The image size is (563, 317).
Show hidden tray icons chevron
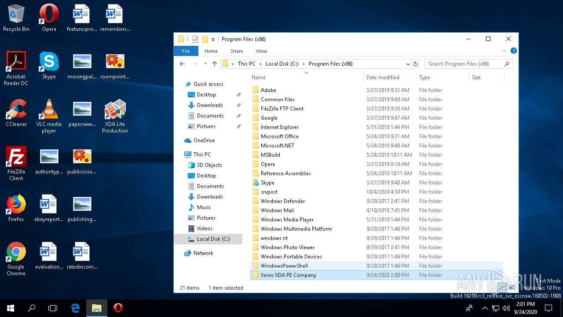tap(485, 308)
